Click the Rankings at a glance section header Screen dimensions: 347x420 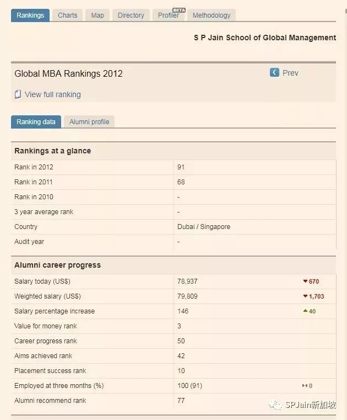[53, 151]
